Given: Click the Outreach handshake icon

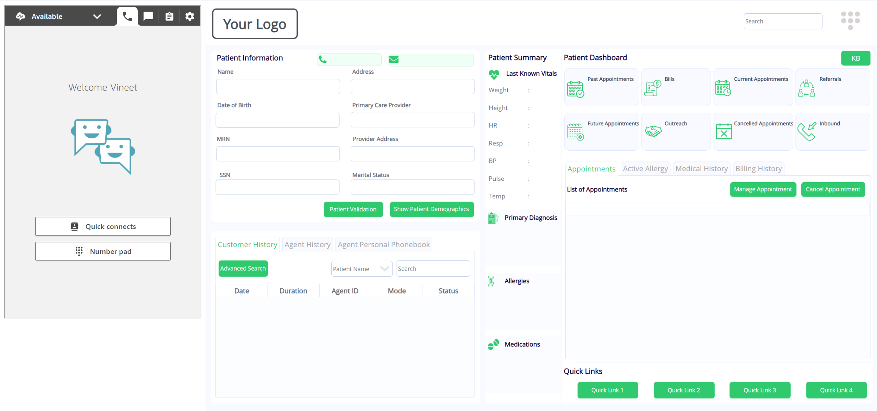Looking at the screenshot, I should point(653,132).
